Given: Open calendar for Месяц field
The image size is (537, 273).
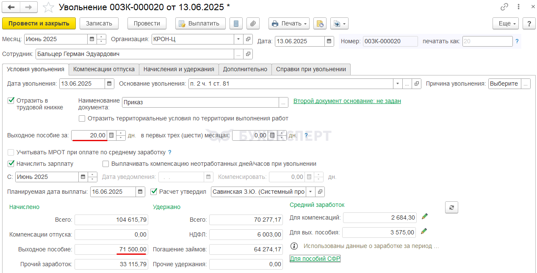Looking at the screenshot, I should [x=92, y=39].
